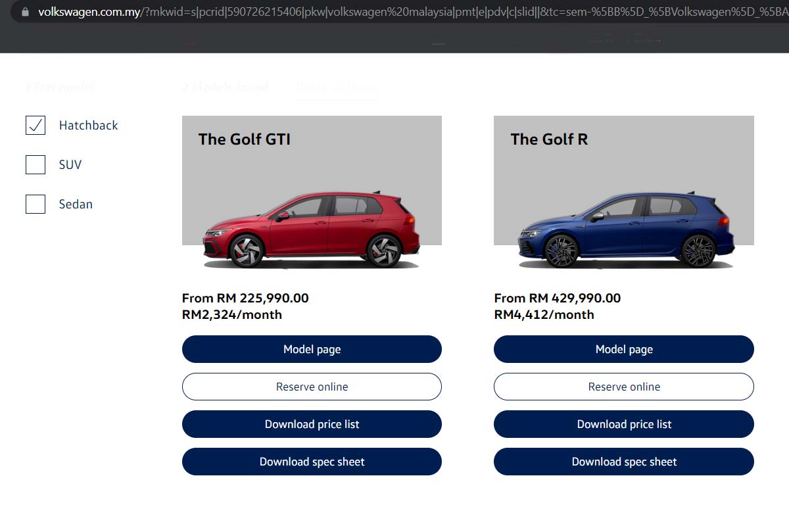
Task: Click the "The Golf R" heading
Action: click(x=549, y=139)
